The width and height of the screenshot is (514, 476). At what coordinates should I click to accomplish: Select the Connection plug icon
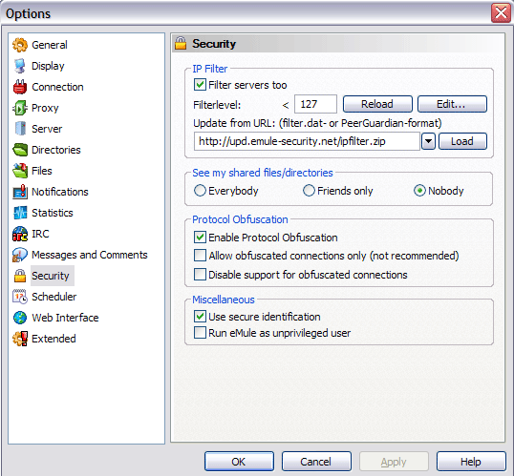click(20, 87)
